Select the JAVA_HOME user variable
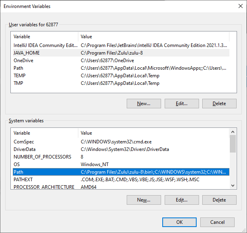This screenshot has width=247, height=233. [x=121, y=53]
